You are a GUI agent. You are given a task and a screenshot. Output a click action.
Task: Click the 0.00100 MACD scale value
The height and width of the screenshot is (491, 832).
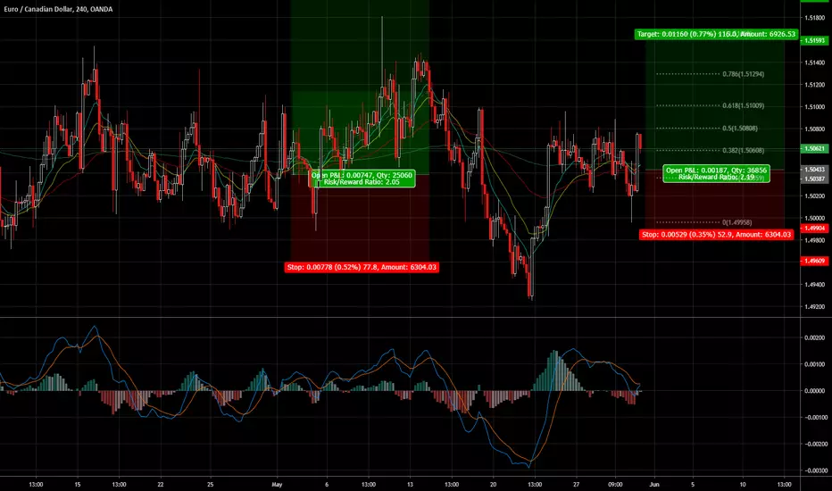(x=814, y=364)
